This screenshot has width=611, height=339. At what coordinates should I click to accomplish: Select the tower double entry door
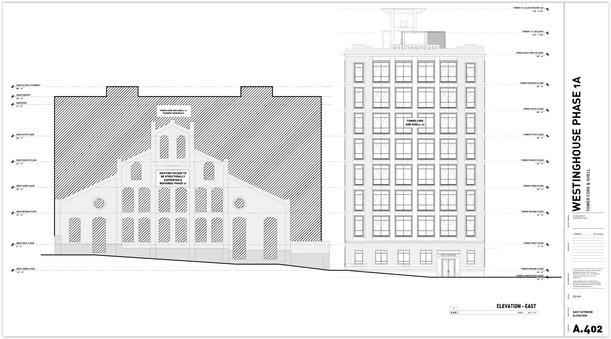tap(448, 268)
